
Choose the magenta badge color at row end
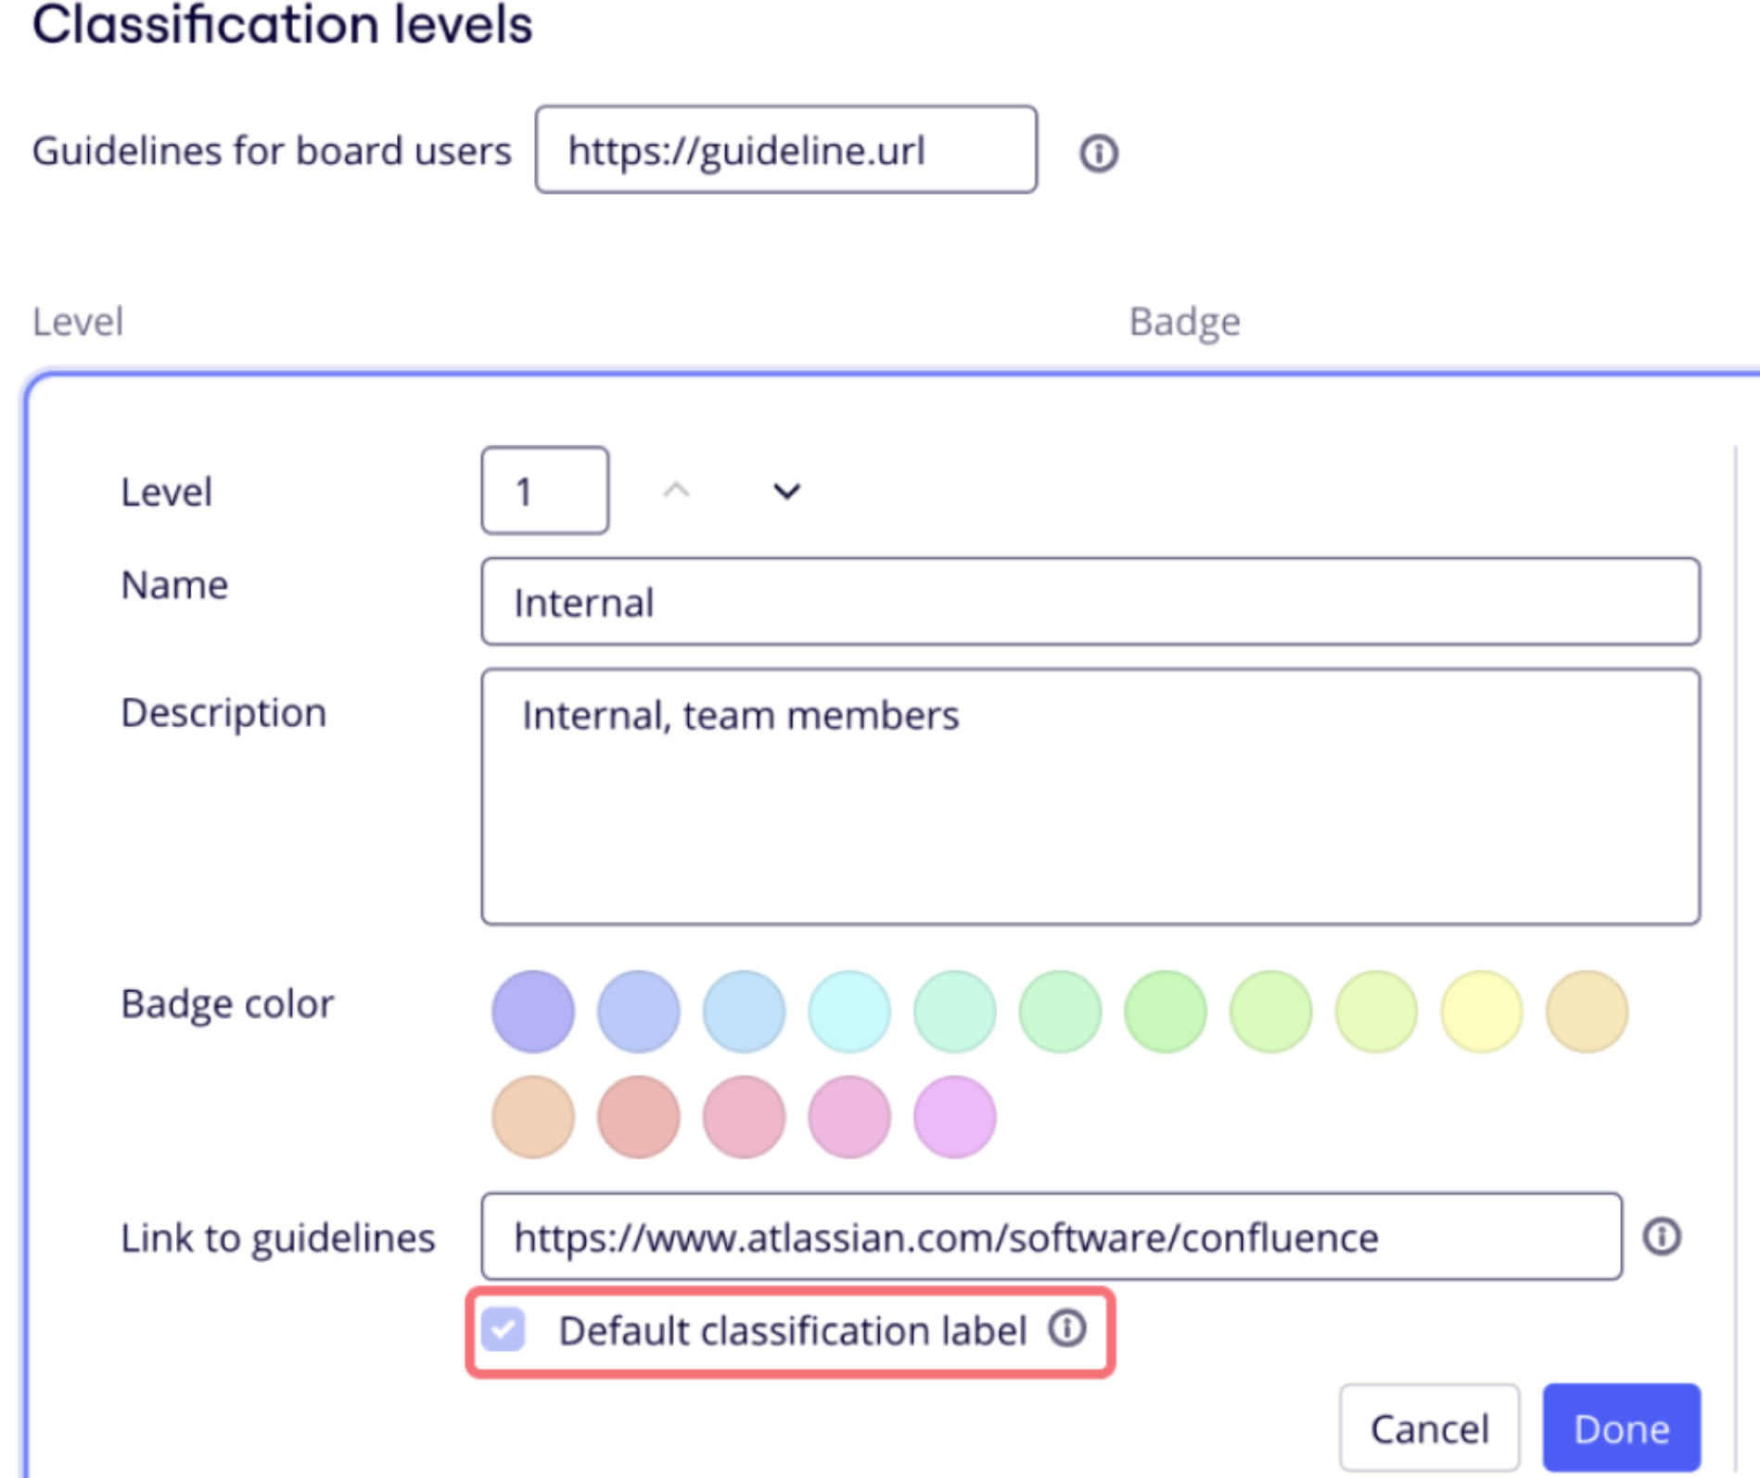click(955, 1117)
